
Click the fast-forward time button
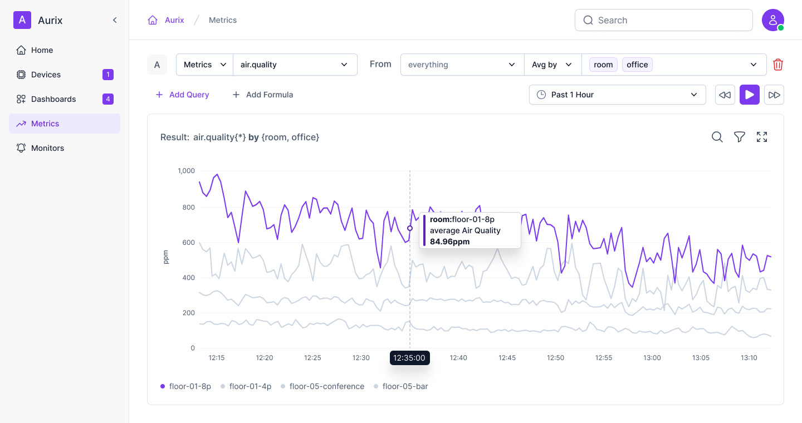coord(774,95)
